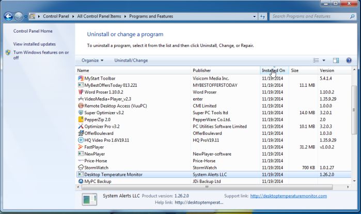This screenshot has height=214, width=361.
Task: Select Price-Horse icon
Action: click(x=81, y=161)
